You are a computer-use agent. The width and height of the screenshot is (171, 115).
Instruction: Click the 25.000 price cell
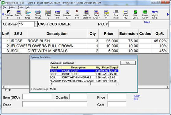click(109, 41)
